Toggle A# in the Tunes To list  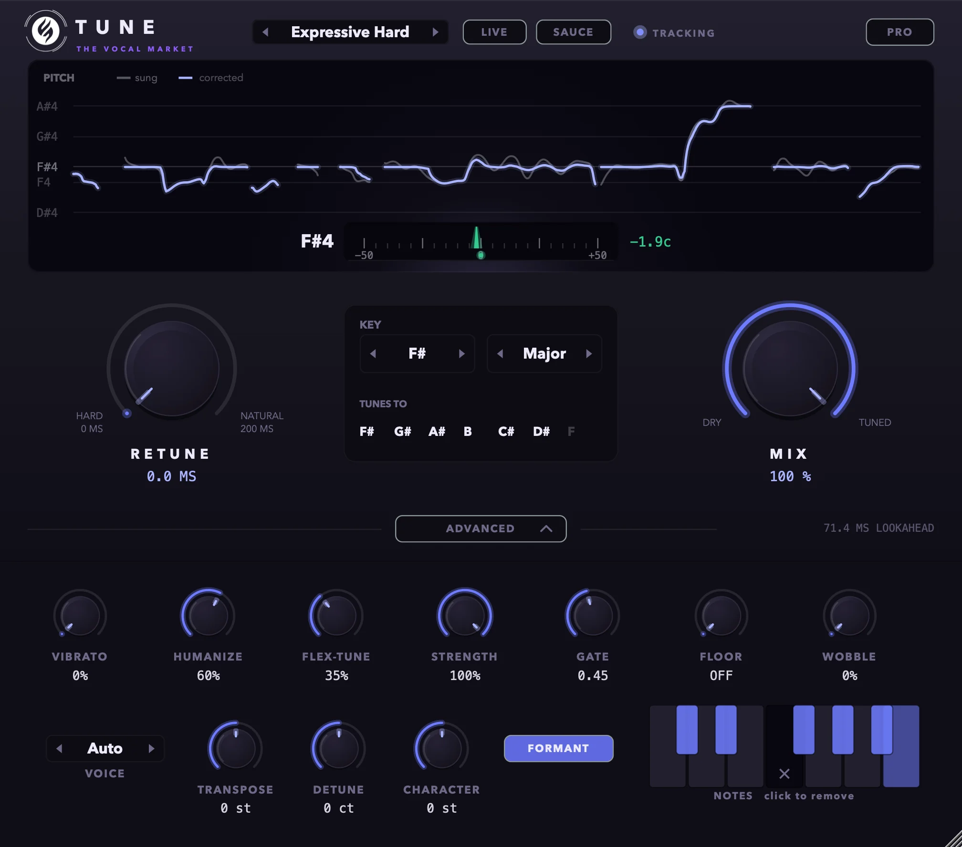[x=437, y=432]
